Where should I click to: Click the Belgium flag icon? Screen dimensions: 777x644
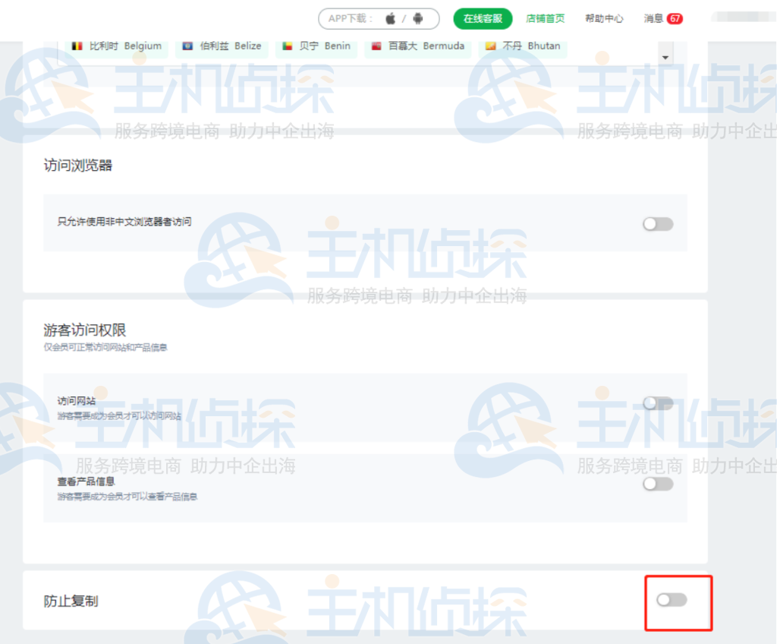77,46
